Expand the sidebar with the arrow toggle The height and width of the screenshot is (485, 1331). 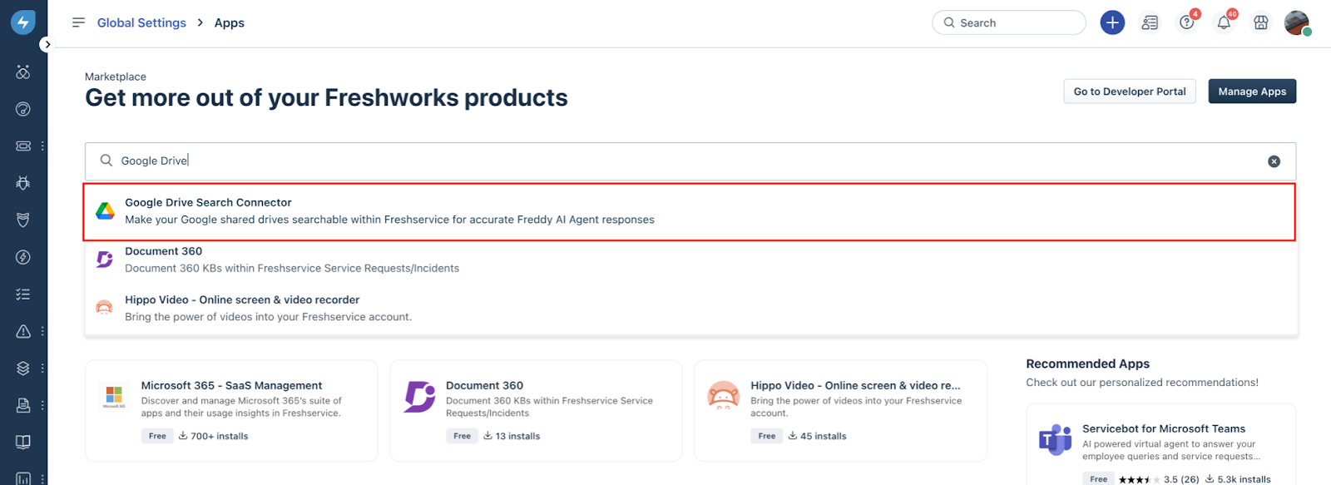[47, 44]
